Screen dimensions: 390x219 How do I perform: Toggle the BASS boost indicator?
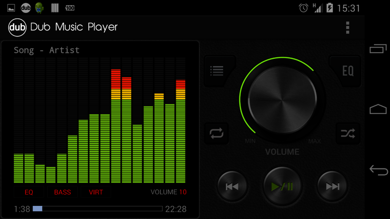tap(62, 192)
